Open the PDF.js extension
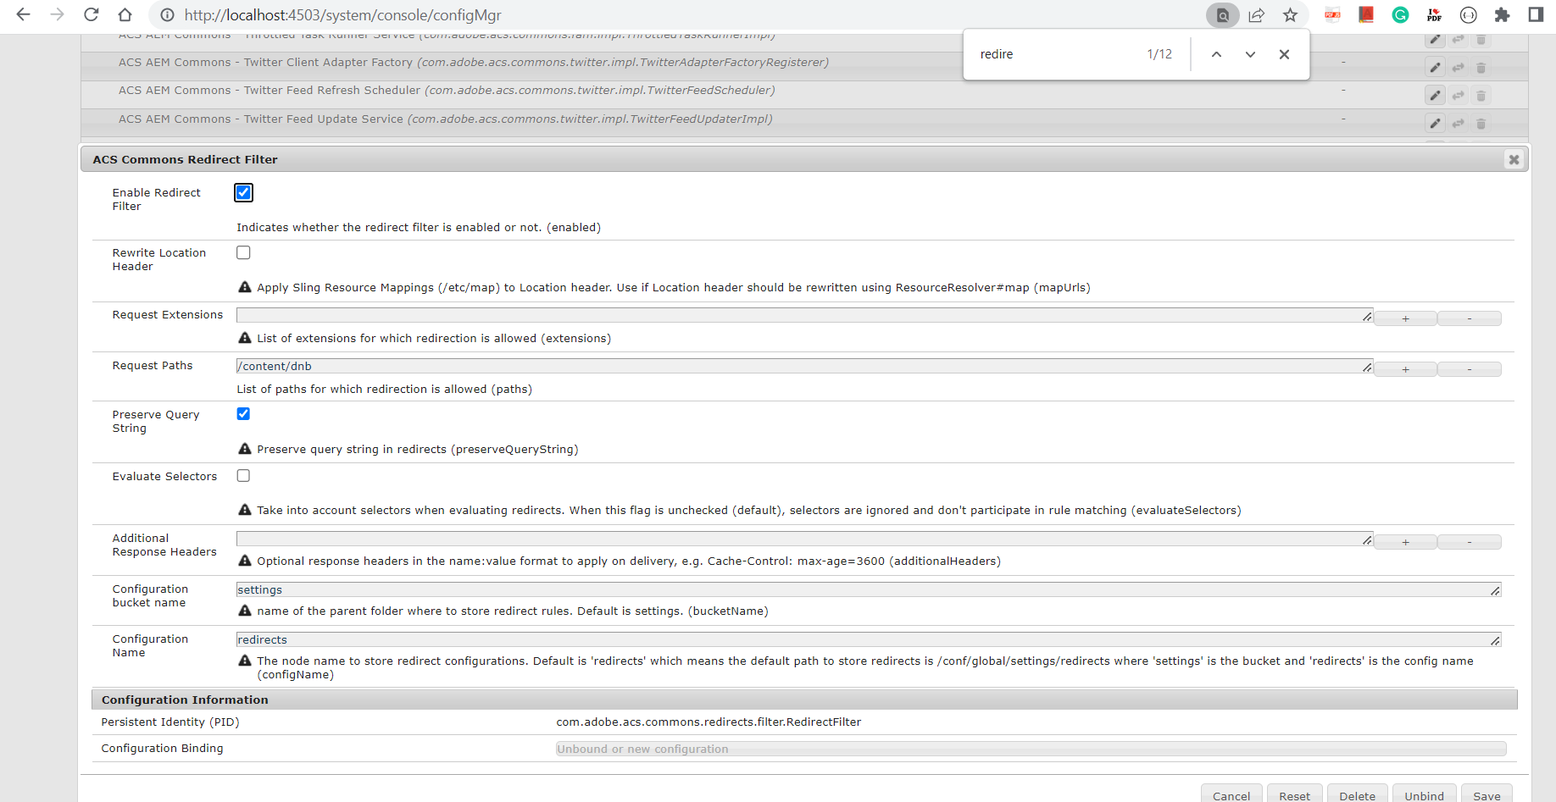Viewport: 1556px width, 802px height. 1332,14
